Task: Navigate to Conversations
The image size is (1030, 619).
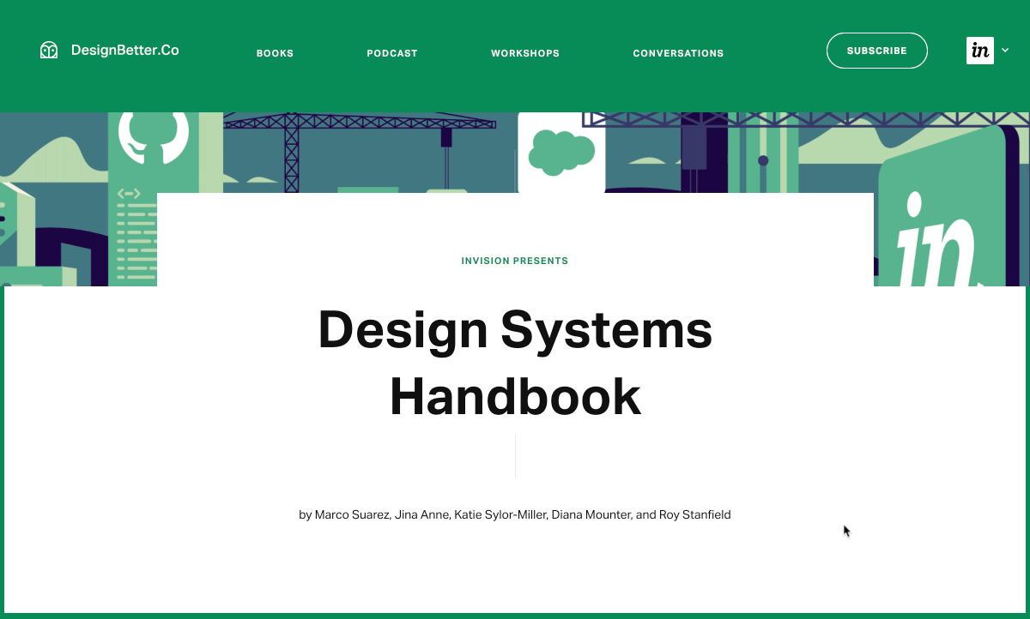Action: pyautogui.click(x=678, y=53)
